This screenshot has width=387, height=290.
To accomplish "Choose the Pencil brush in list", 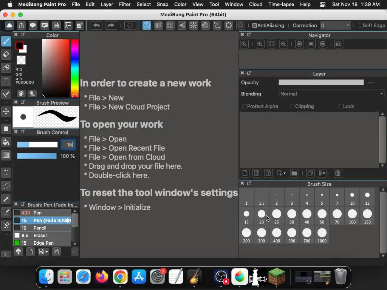I will [42, 228].
